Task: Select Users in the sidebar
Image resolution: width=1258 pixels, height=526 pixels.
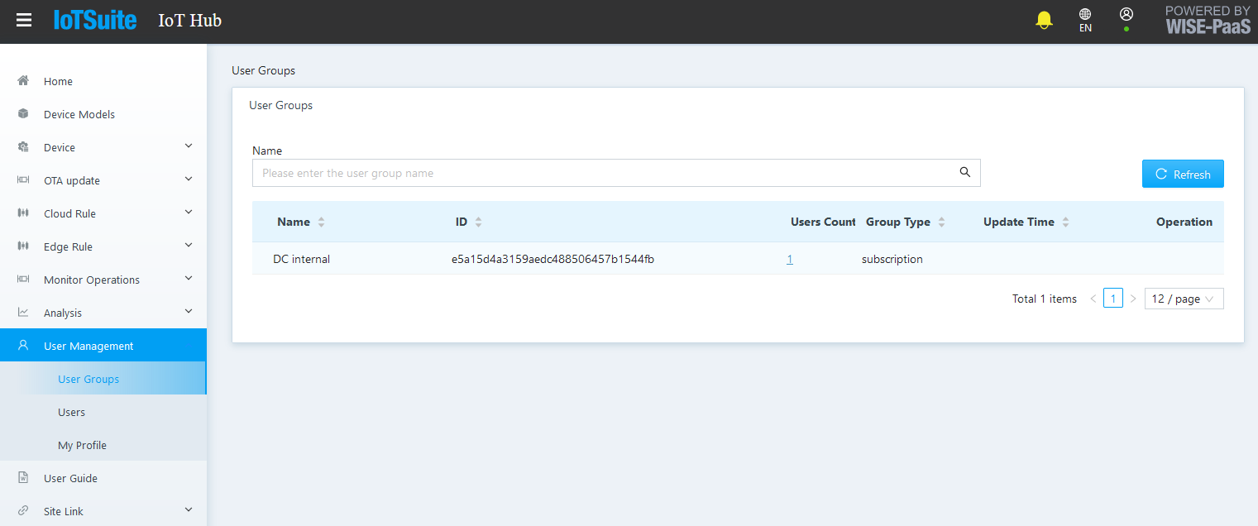Action: click(72, 412)
